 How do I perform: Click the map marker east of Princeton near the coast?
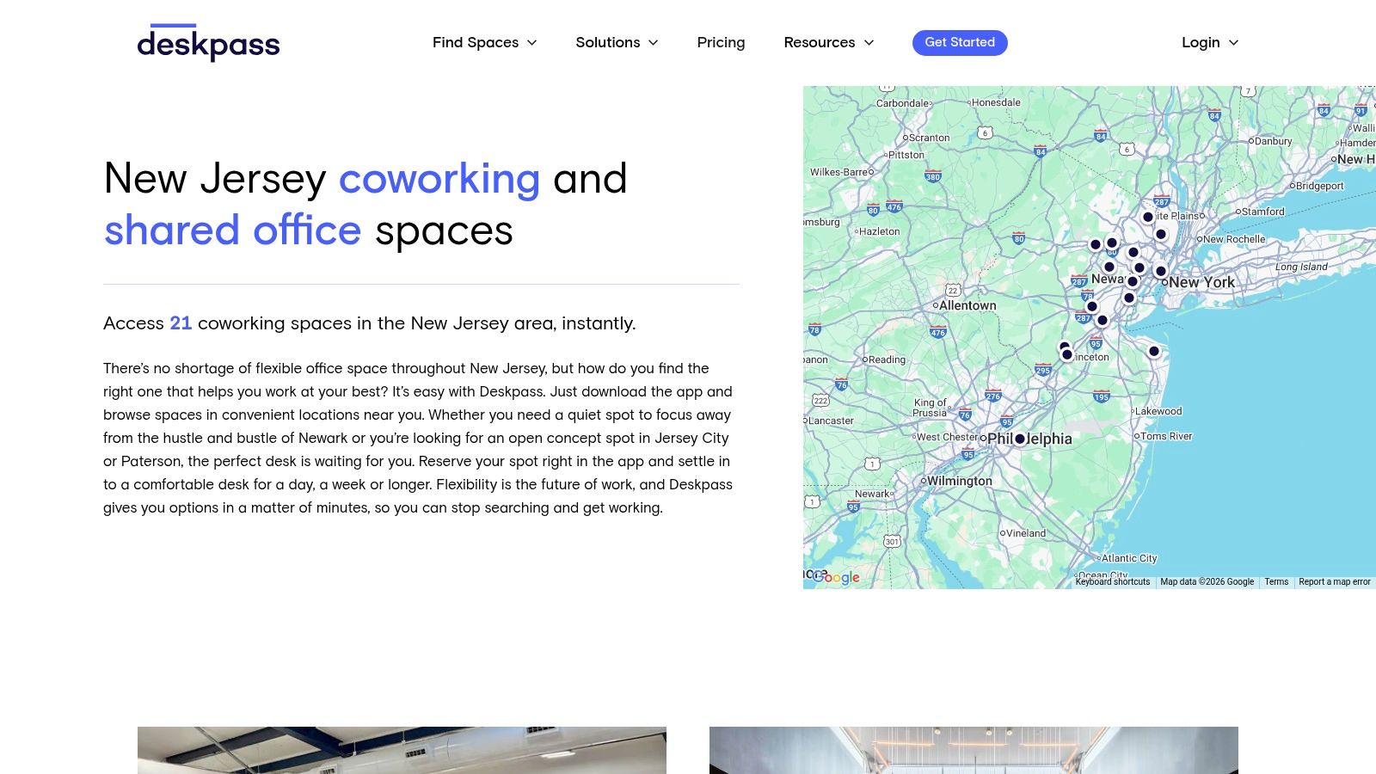click(x=1153, y=352)
